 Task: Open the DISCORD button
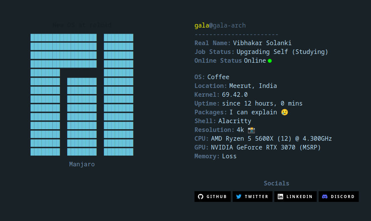(x=339, y=197)
